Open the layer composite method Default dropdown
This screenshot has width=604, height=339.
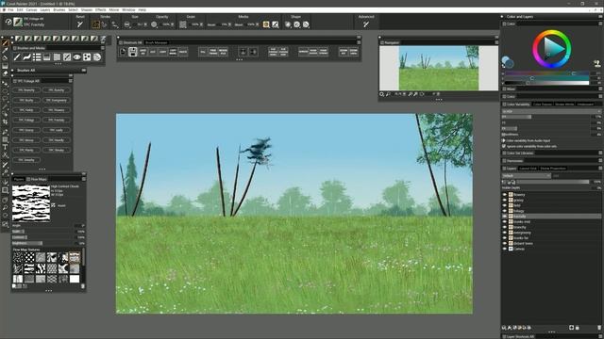pos(527,176)
